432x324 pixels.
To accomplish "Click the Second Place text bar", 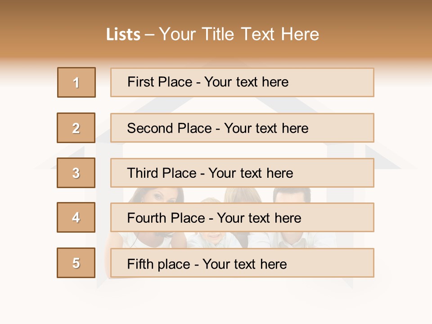I will tap(242, 128).
